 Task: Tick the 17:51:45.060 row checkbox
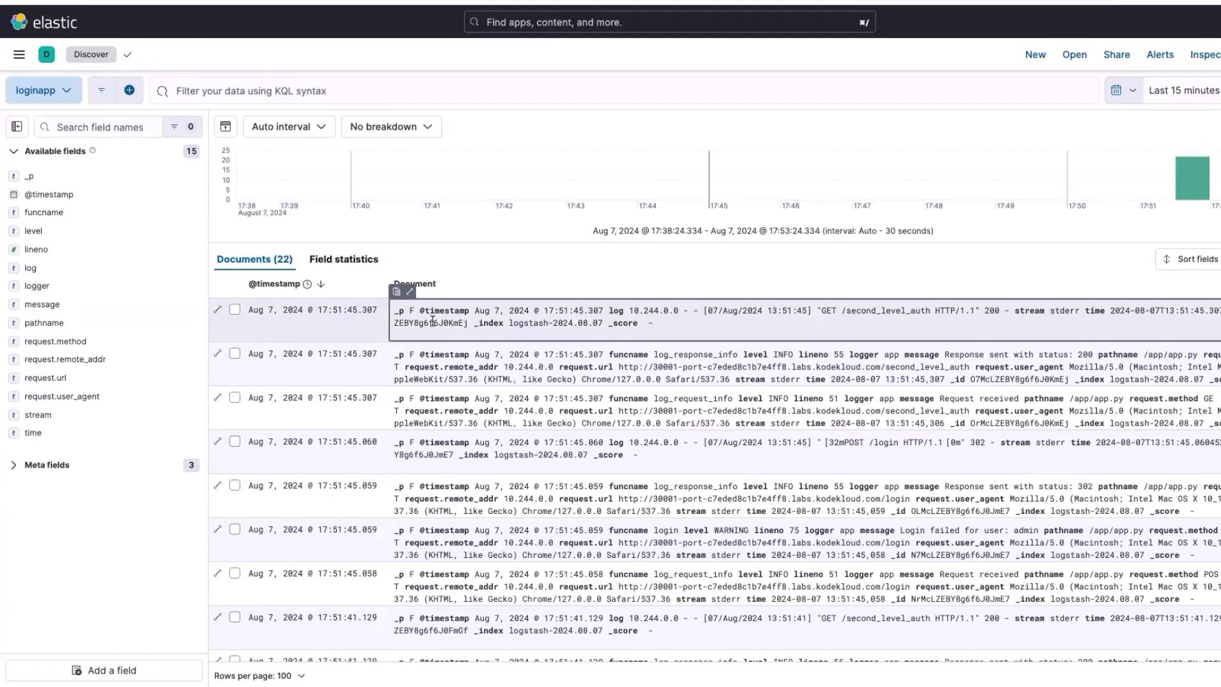tap(235, 441)
